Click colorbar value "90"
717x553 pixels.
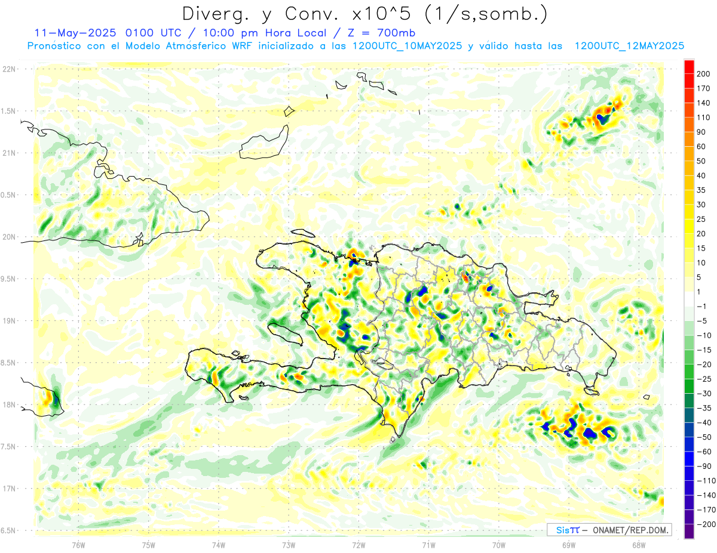point(702,132)
